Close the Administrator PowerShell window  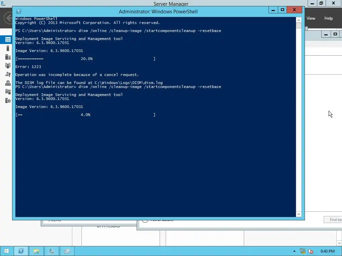295,10
